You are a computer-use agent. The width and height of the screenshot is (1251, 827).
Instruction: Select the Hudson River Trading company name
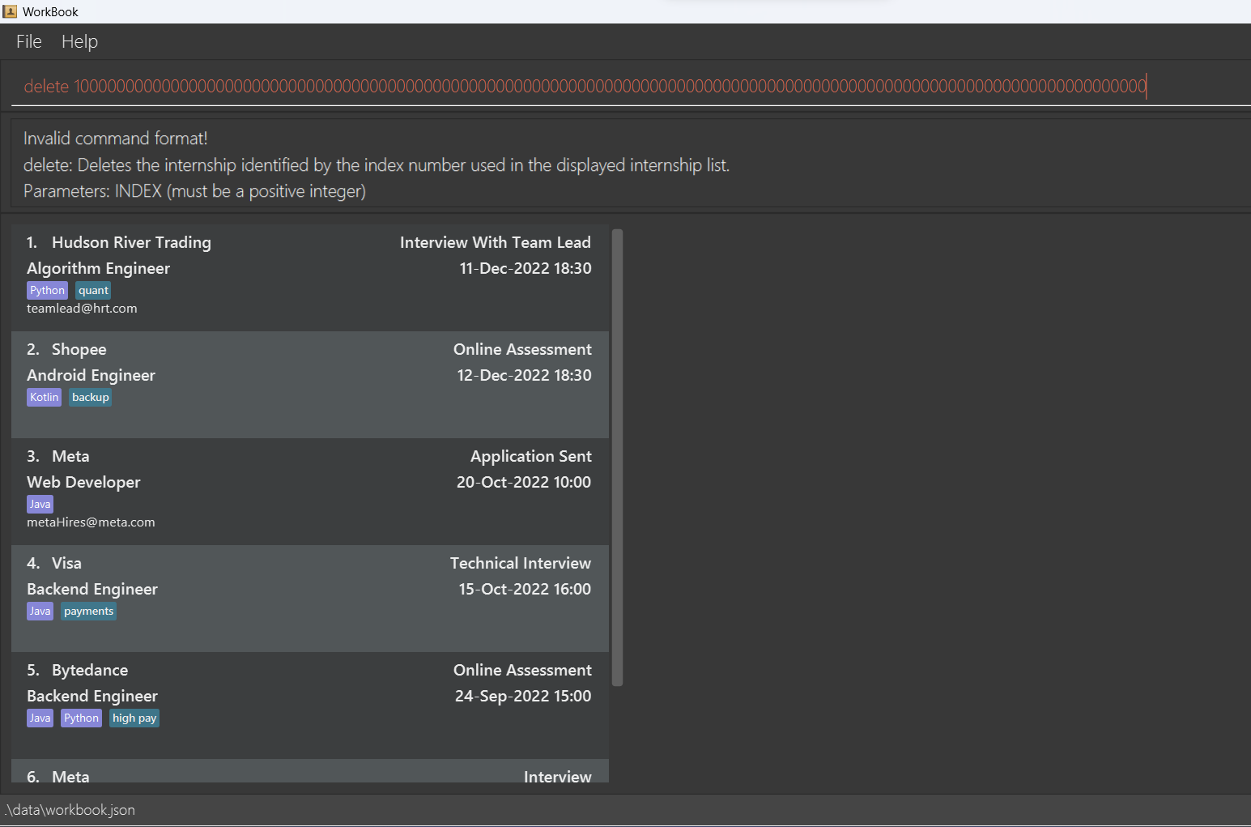131,242
